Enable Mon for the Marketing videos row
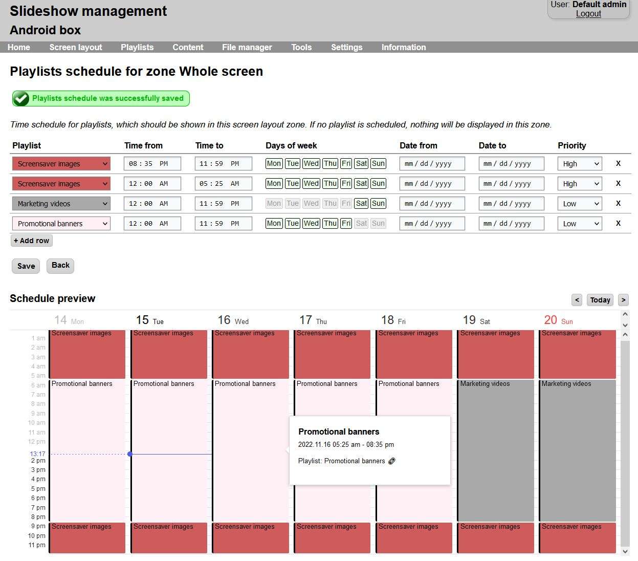This screenshot has width=638, height=561. (274, 203)
